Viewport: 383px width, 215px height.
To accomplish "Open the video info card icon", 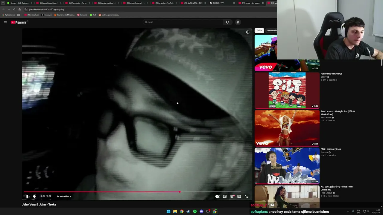I will click(x=248, y=32).
